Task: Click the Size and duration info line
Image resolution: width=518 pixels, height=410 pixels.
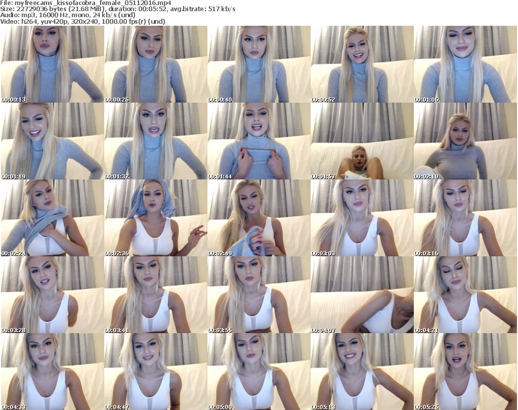Action: (117, 9)
